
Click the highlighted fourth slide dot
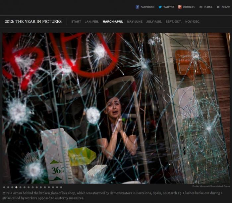pos(17,187)
